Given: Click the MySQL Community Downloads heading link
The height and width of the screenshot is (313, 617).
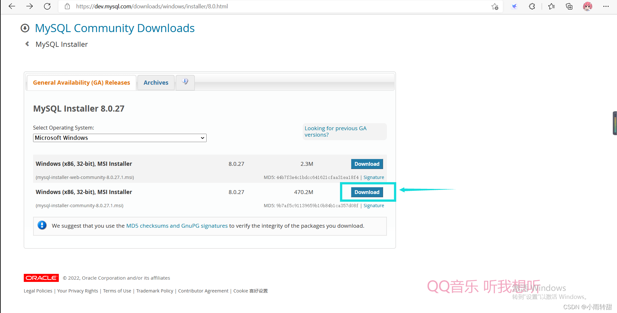Looking at the screenshot, I should tap(115, 28).
